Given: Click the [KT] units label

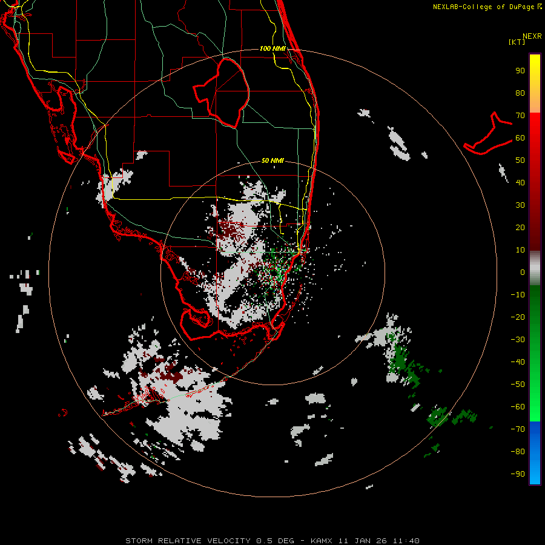Looking at the screenshot, I should (517, 42).
